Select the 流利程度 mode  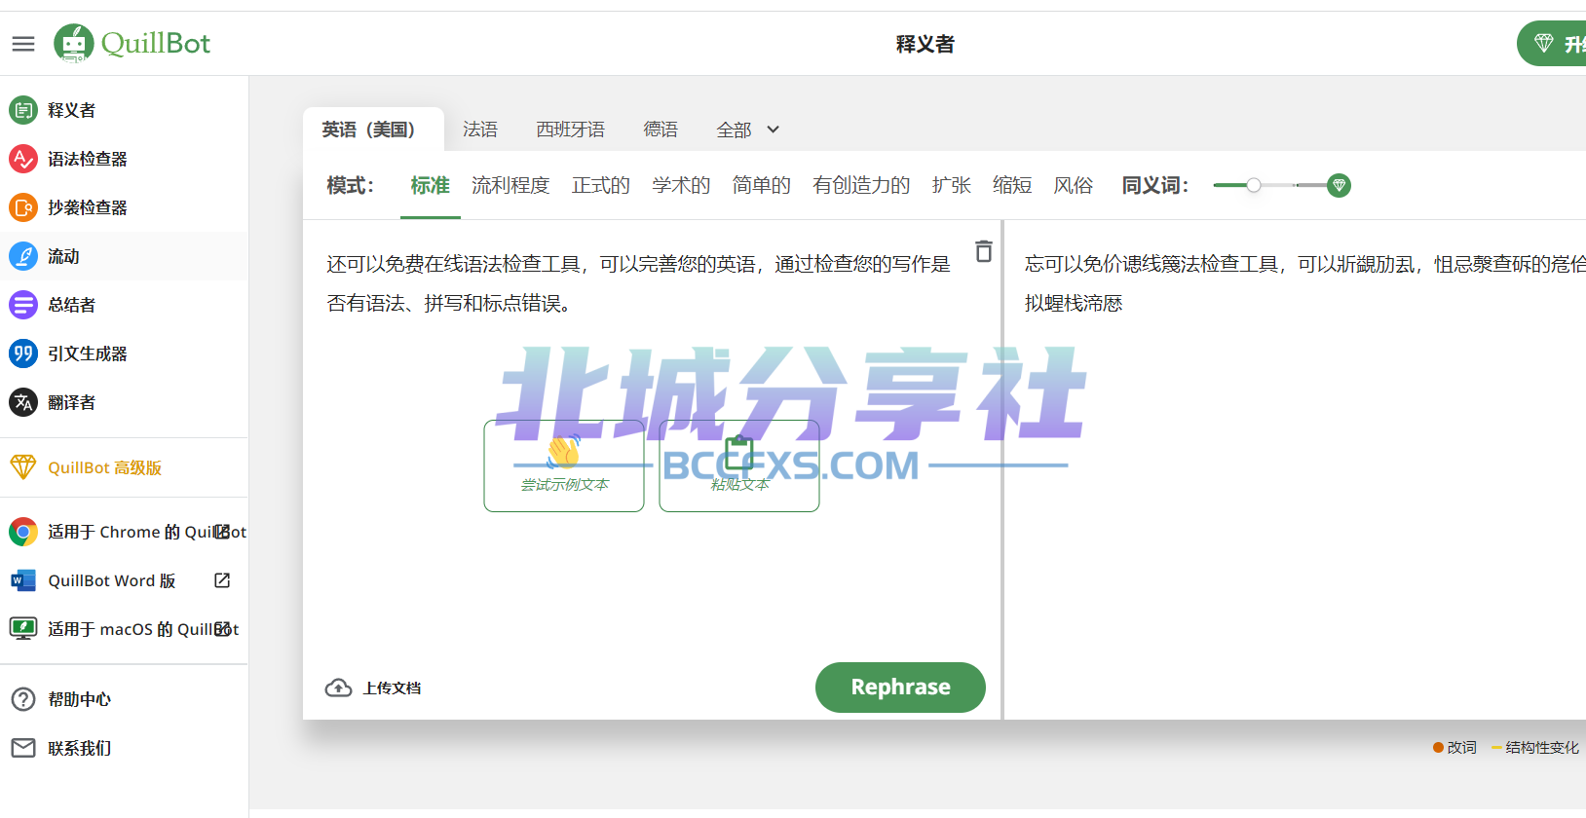pos(510,185)
